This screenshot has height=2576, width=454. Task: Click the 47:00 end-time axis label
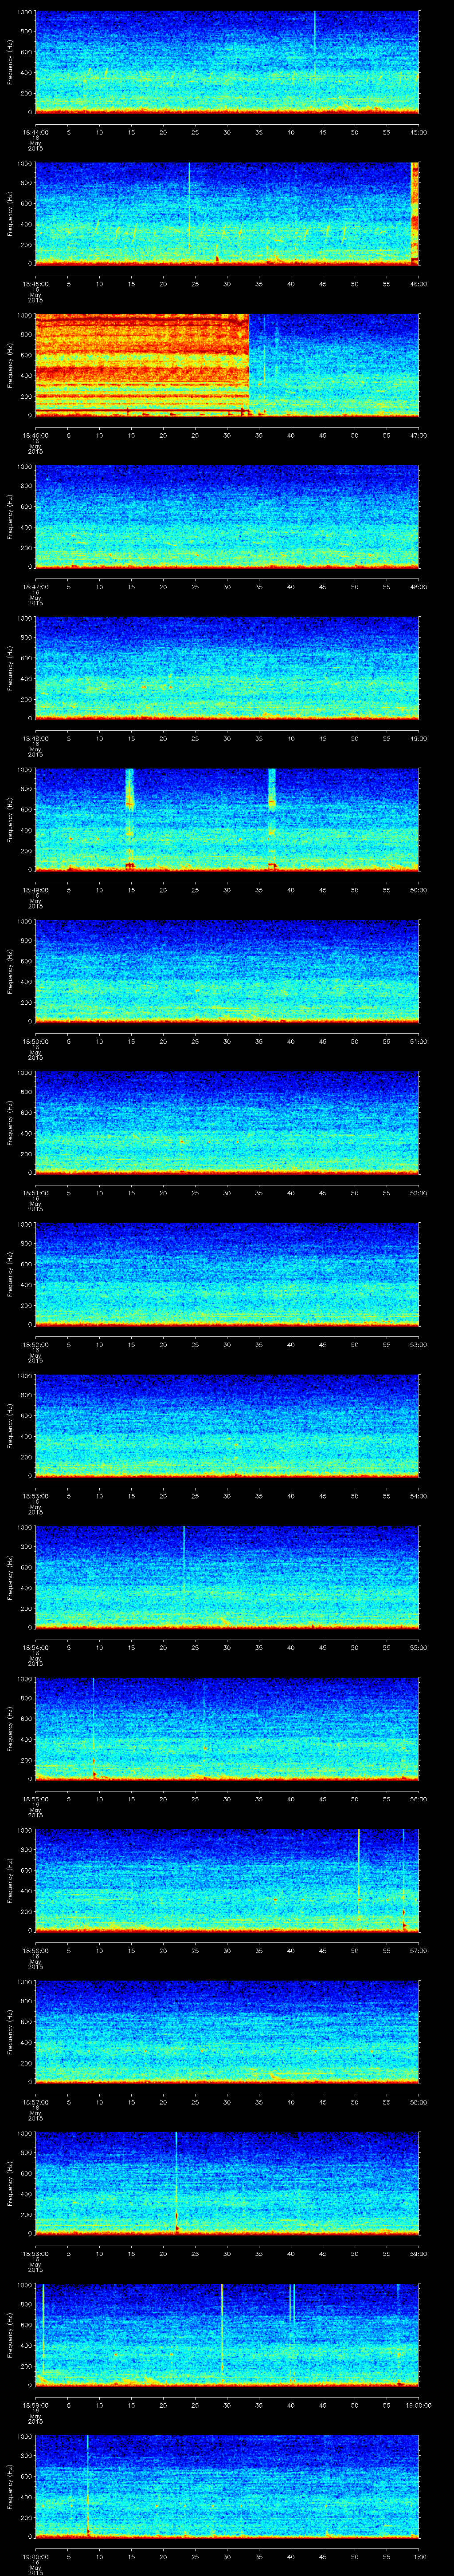click(418, 435)
